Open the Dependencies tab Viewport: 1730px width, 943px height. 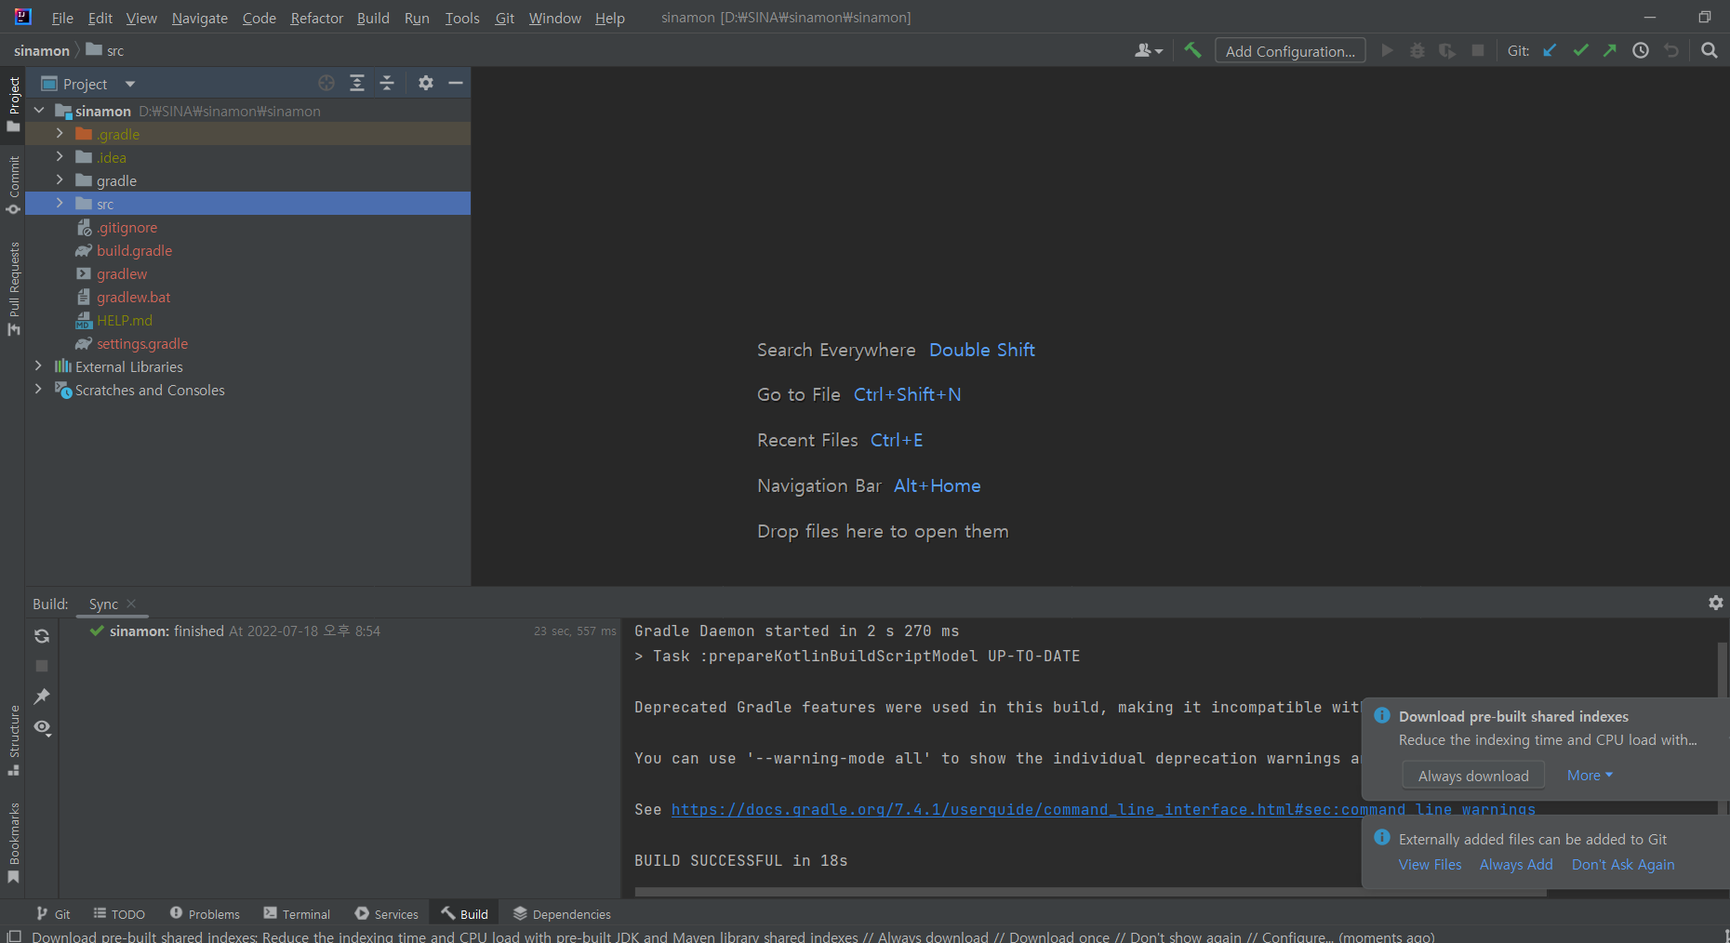point(562,914)
